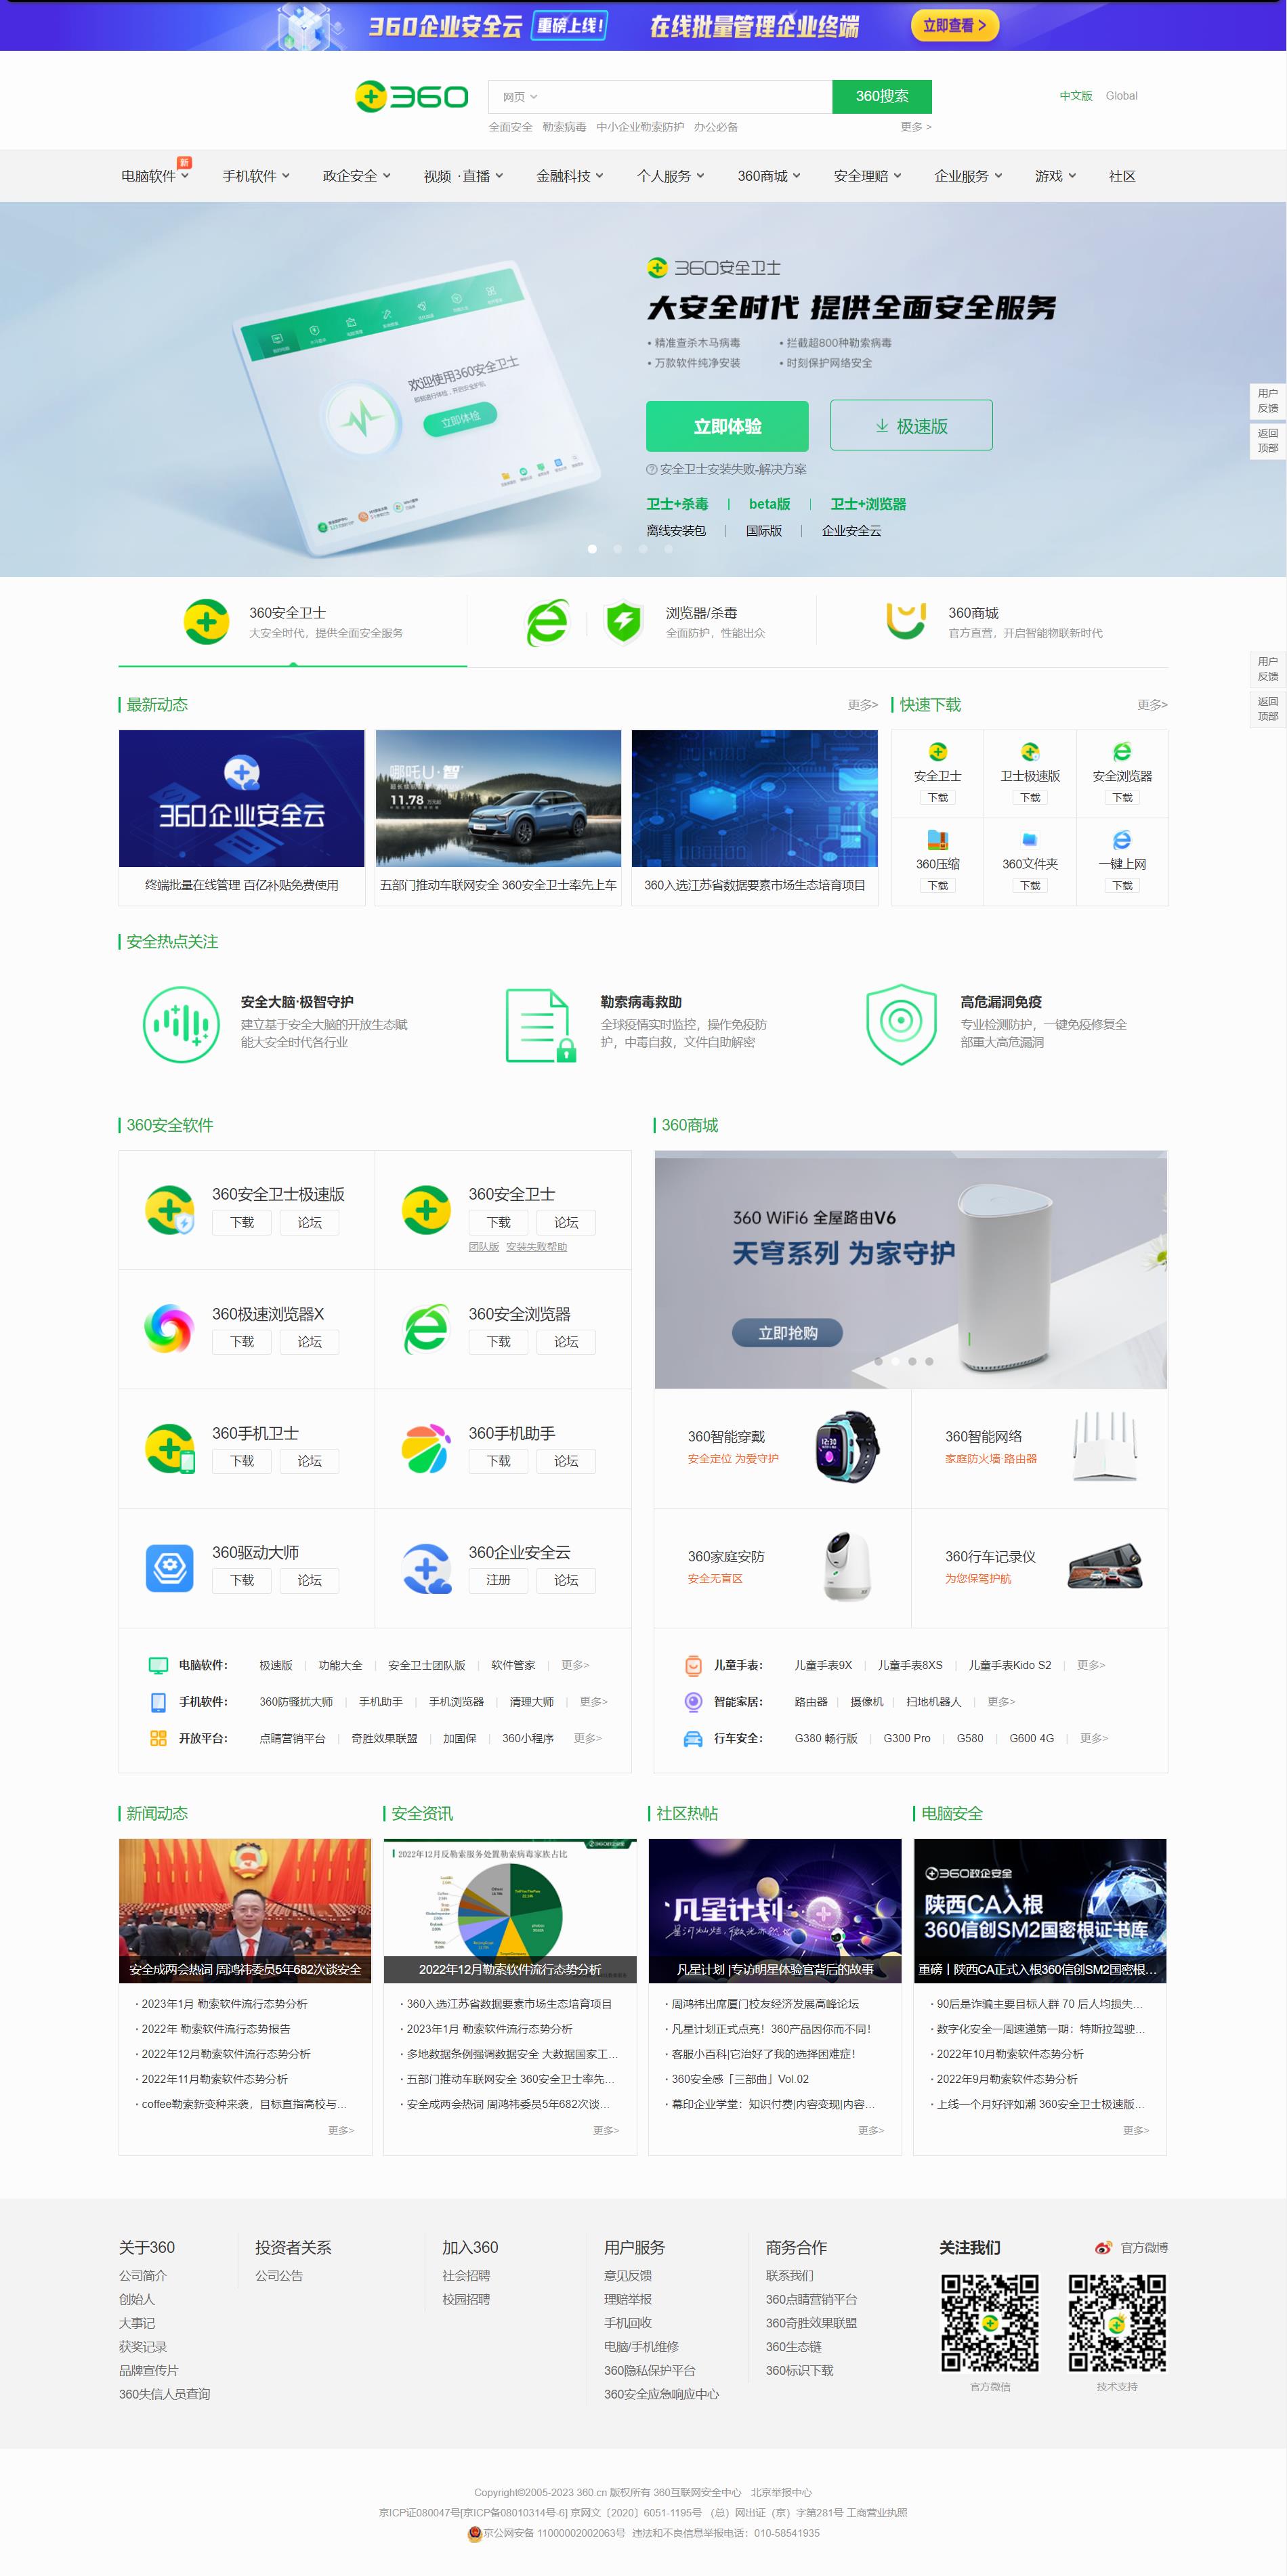The height and width of the screenshot is (2576, 1287).
Task: Expand the 视频·直播 navigation menu
Action: tap(464, 176)
